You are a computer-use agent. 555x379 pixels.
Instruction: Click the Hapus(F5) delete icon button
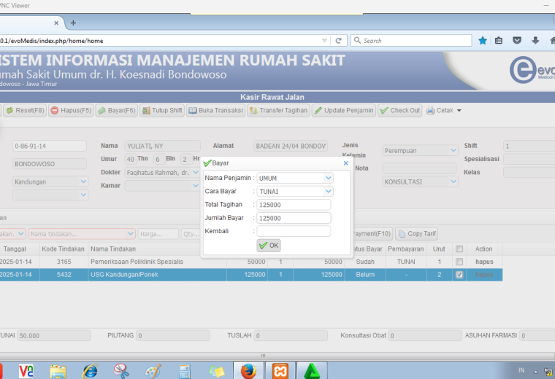(71, 111)
